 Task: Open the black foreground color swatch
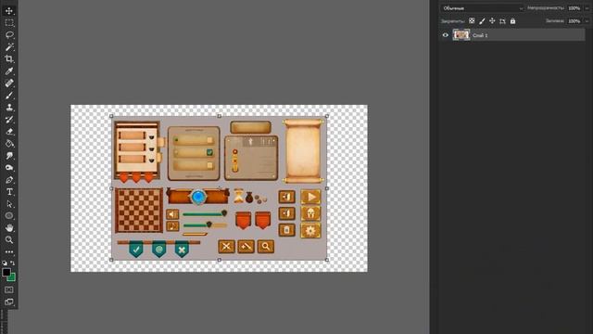(x=6, y=272)
